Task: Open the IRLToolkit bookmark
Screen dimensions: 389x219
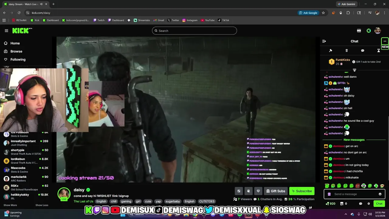Action: (x=19, y=20)
